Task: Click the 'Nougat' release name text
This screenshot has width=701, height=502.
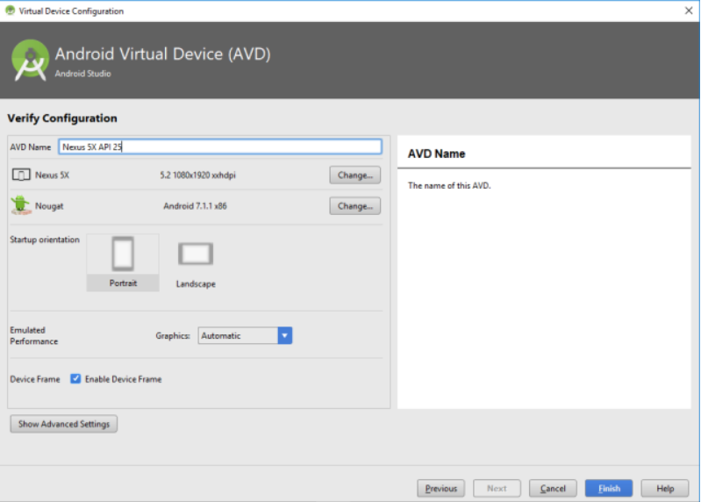Action: pos(49,206)
